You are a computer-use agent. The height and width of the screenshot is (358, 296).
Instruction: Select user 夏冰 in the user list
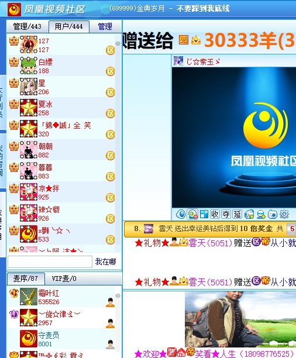tap(61, 108)
